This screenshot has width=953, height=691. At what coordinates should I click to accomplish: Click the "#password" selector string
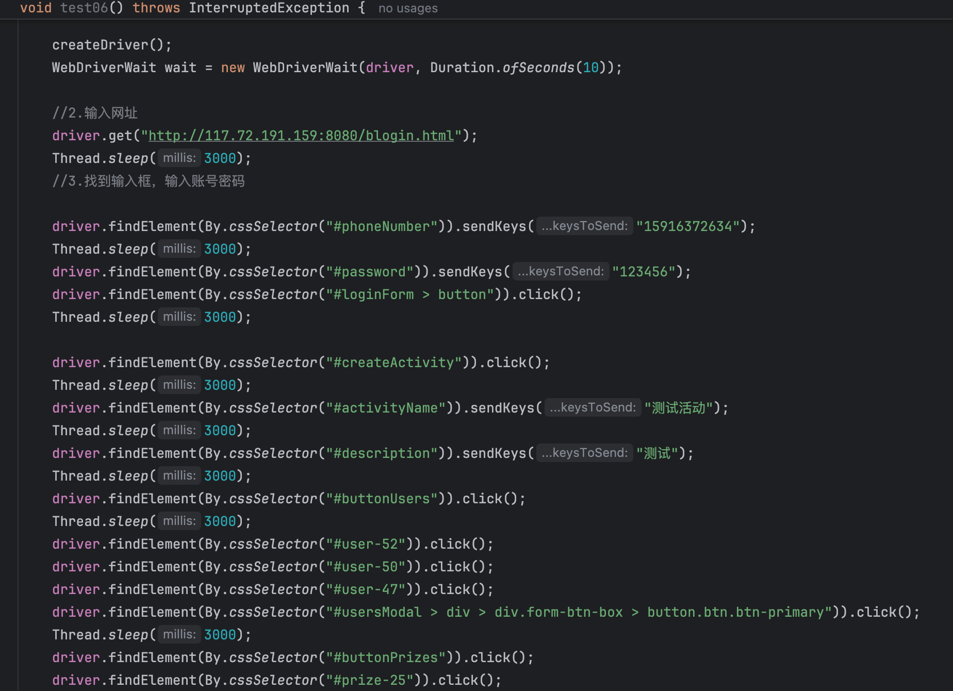(370, 272)
